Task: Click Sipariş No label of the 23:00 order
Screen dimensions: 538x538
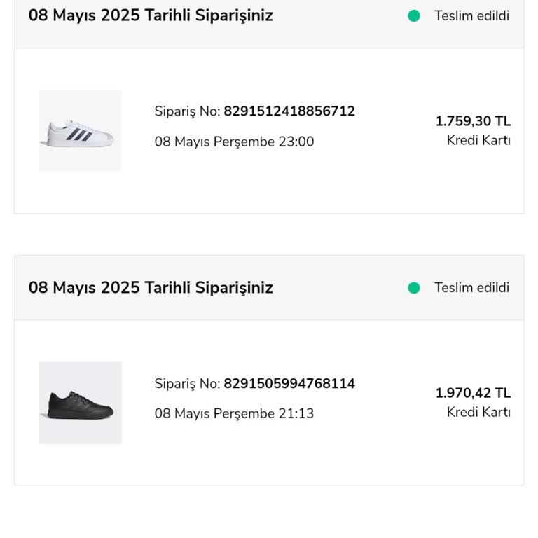Action: [187, 111]
